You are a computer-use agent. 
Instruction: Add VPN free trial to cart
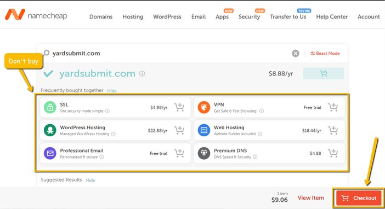333,107
